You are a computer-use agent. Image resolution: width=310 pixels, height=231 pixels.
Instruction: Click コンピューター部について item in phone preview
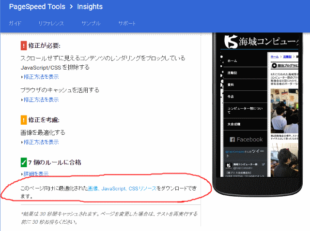[x=245, y=110]
